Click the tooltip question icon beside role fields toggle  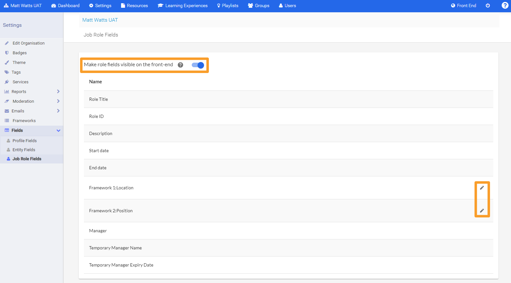[180, 65]
